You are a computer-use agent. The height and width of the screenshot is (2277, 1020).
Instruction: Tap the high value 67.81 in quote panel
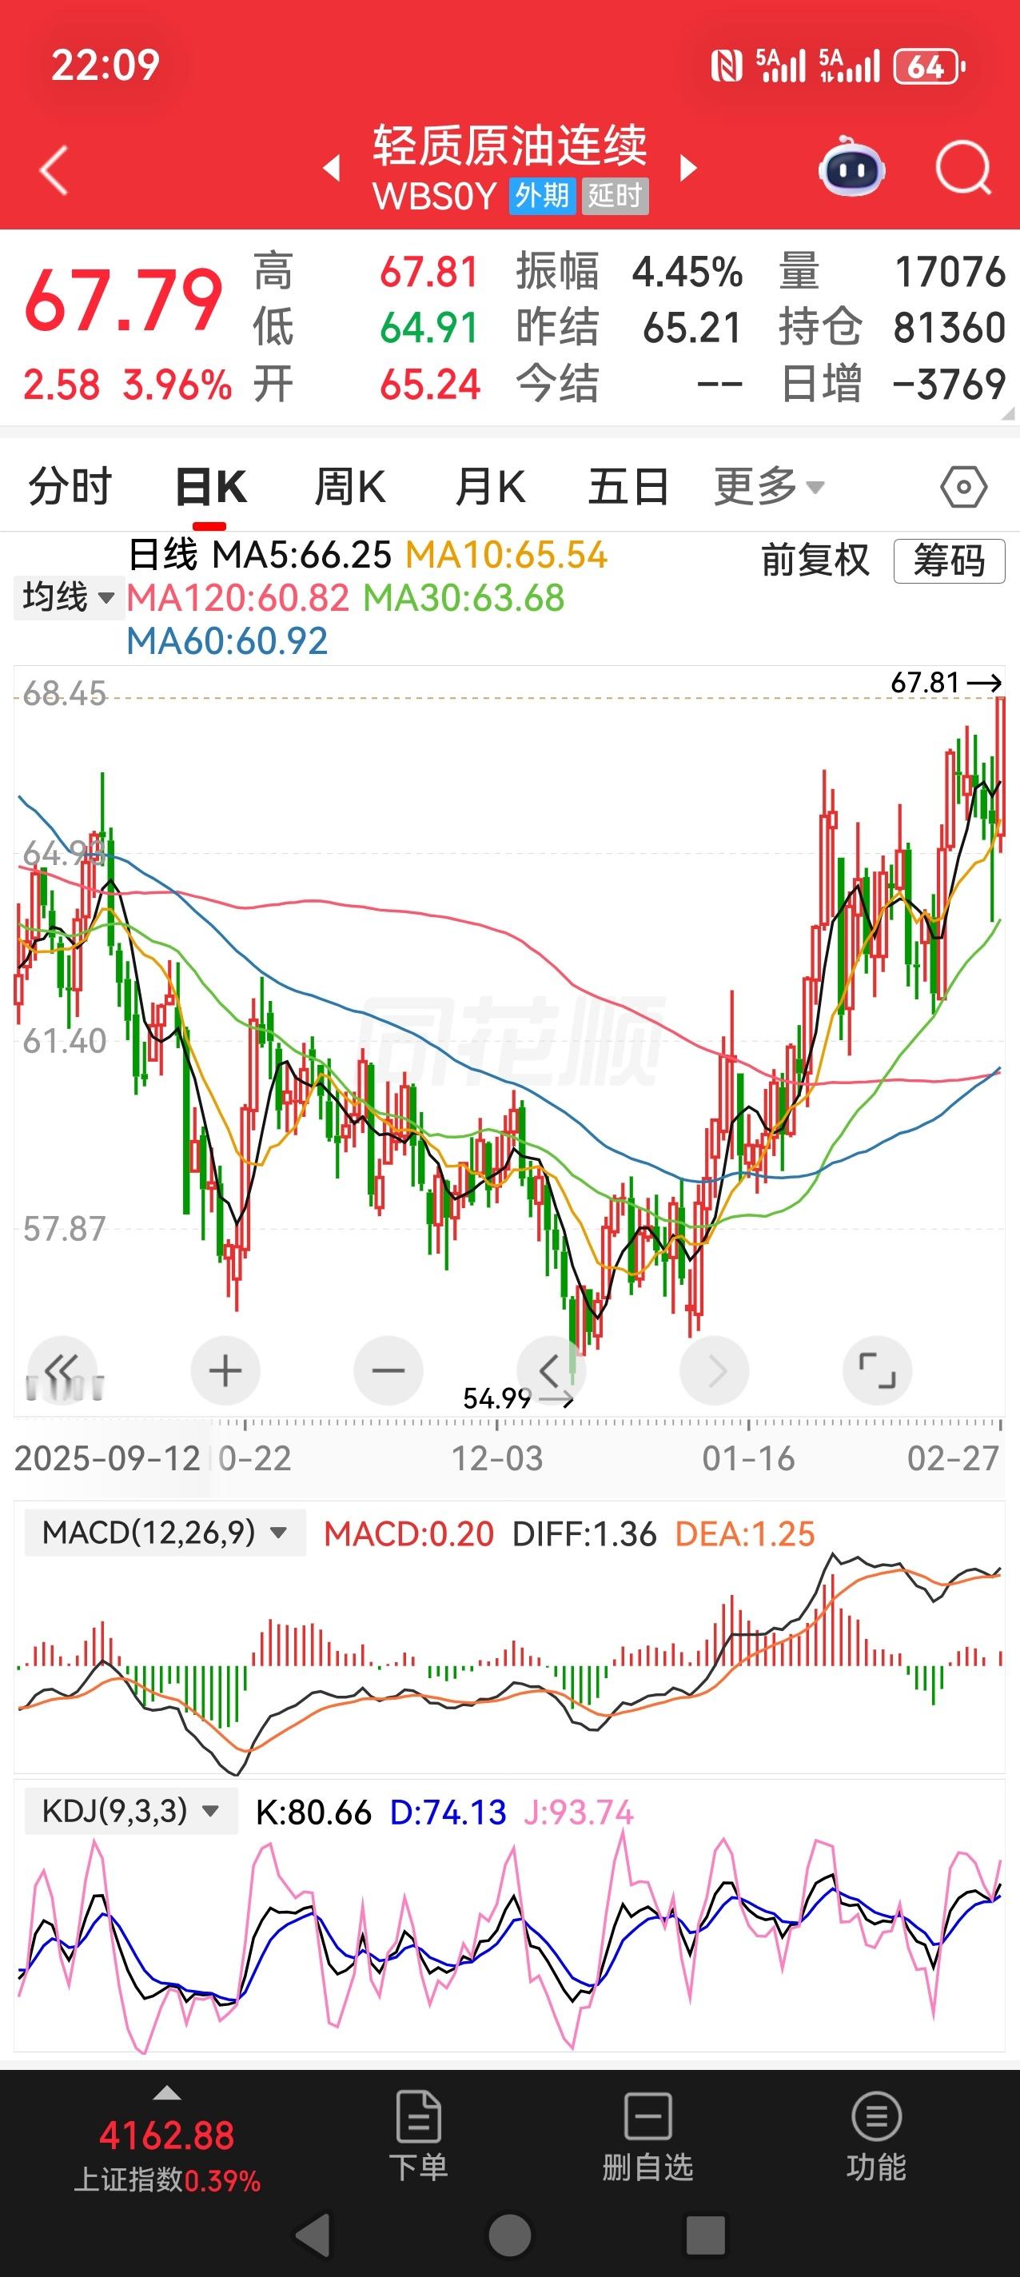coord(429,273)
